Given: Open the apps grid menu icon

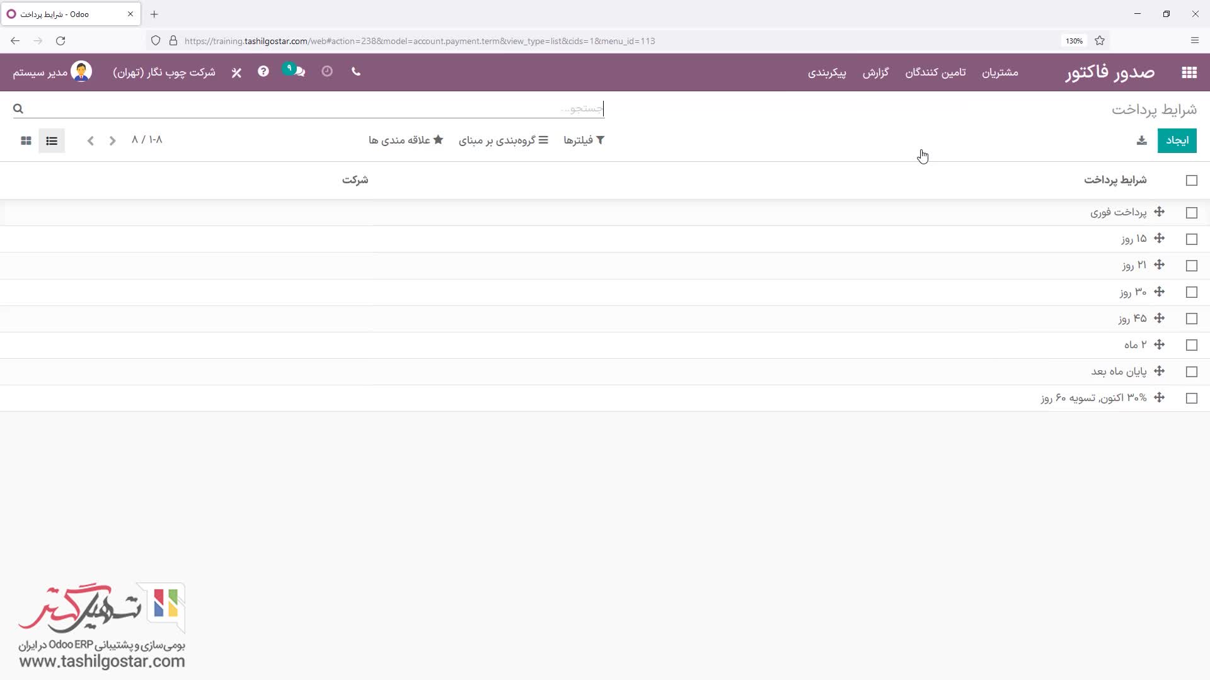Looking at the screenshot, I should (1189, 72).
